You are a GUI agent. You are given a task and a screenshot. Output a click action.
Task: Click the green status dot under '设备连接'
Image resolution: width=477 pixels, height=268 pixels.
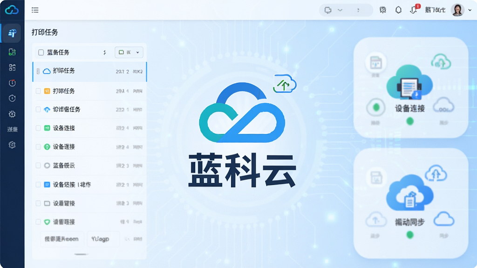[x=410, y=121]
